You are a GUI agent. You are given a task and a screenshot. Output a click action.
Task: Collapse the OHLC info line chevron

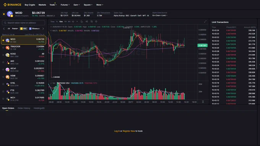tap(51, 27)
